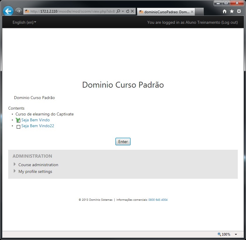Screen dimensions: 246x240
Task: Open the address bar autocomplete dropdown arrow
Action: point(123,11)
